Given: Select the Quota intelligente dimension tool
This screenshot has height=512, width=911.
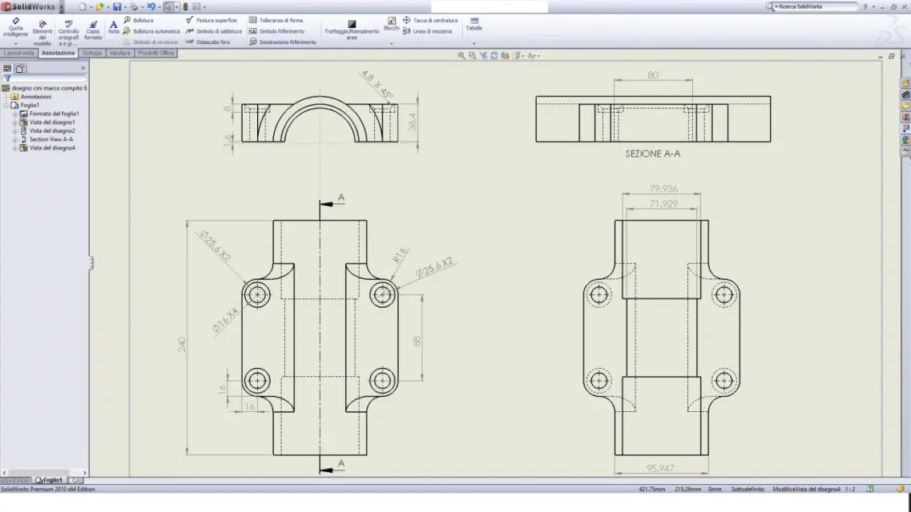Looking at the screenshot, I should 16,28.
